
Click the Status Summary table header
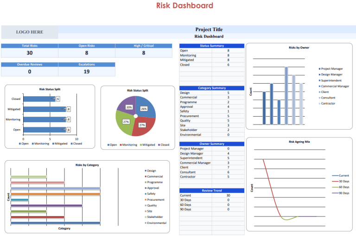click(212, 46)
